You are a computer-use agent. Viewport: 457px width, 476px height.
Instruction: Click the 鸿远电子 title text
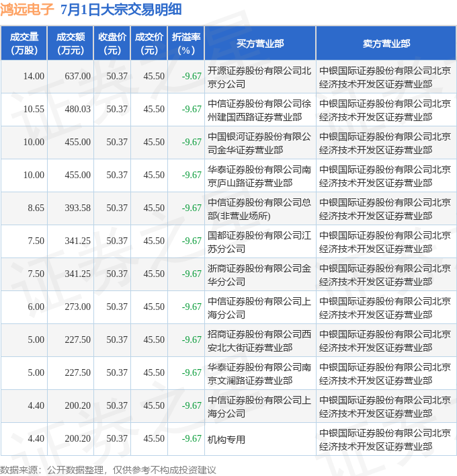point(27,9)
